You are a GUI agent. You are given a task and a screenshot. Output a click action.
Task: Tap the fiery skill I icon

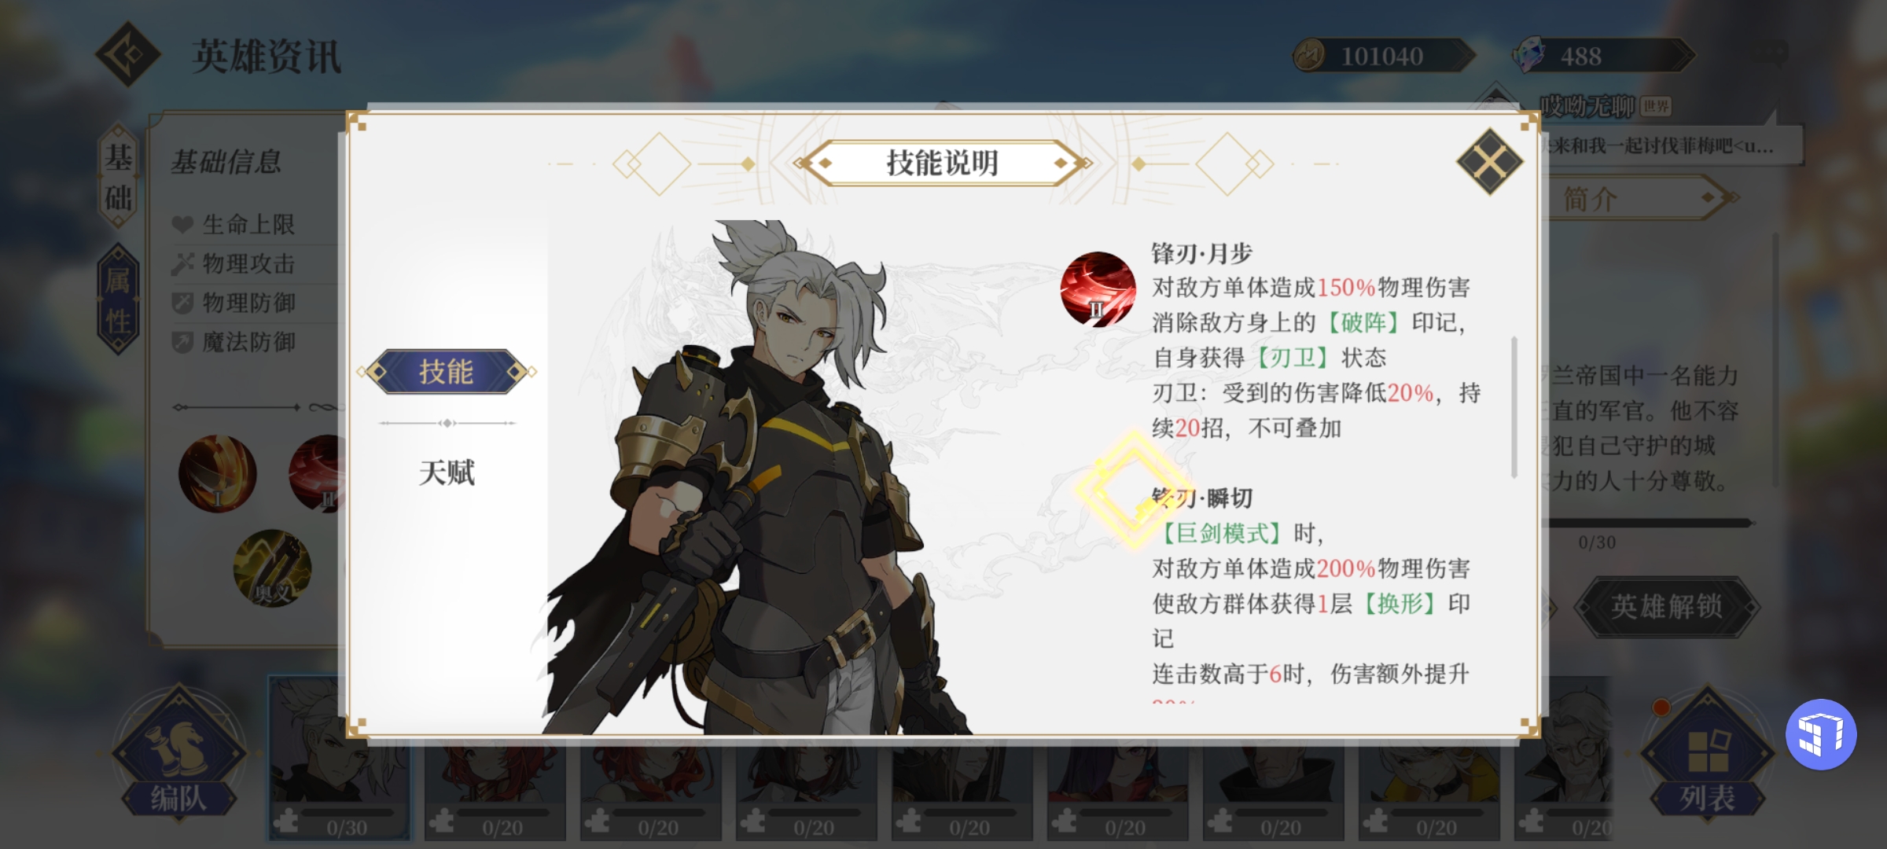(x=217, y=474)
